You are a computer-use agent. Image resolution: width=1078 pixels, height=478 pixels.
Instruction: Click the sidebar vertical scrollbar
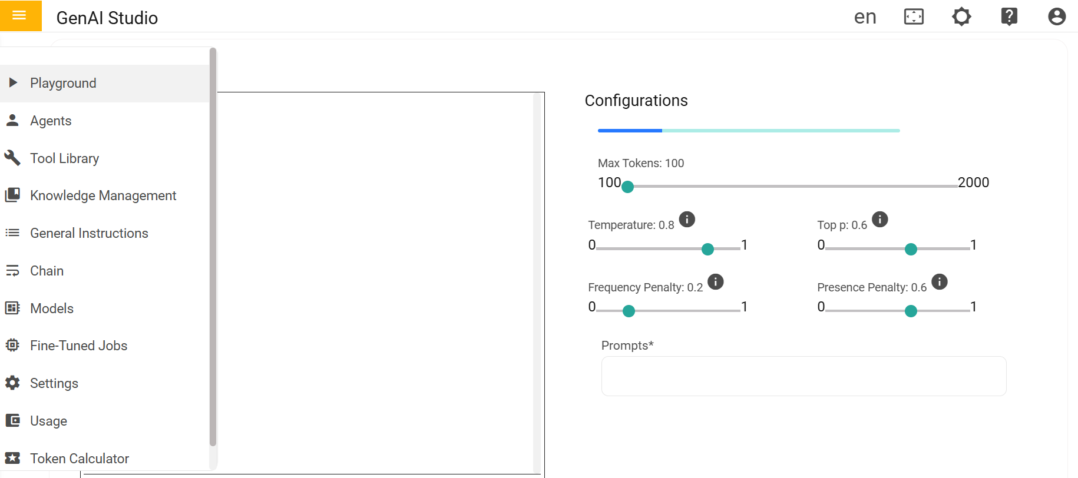click(213, 247)
